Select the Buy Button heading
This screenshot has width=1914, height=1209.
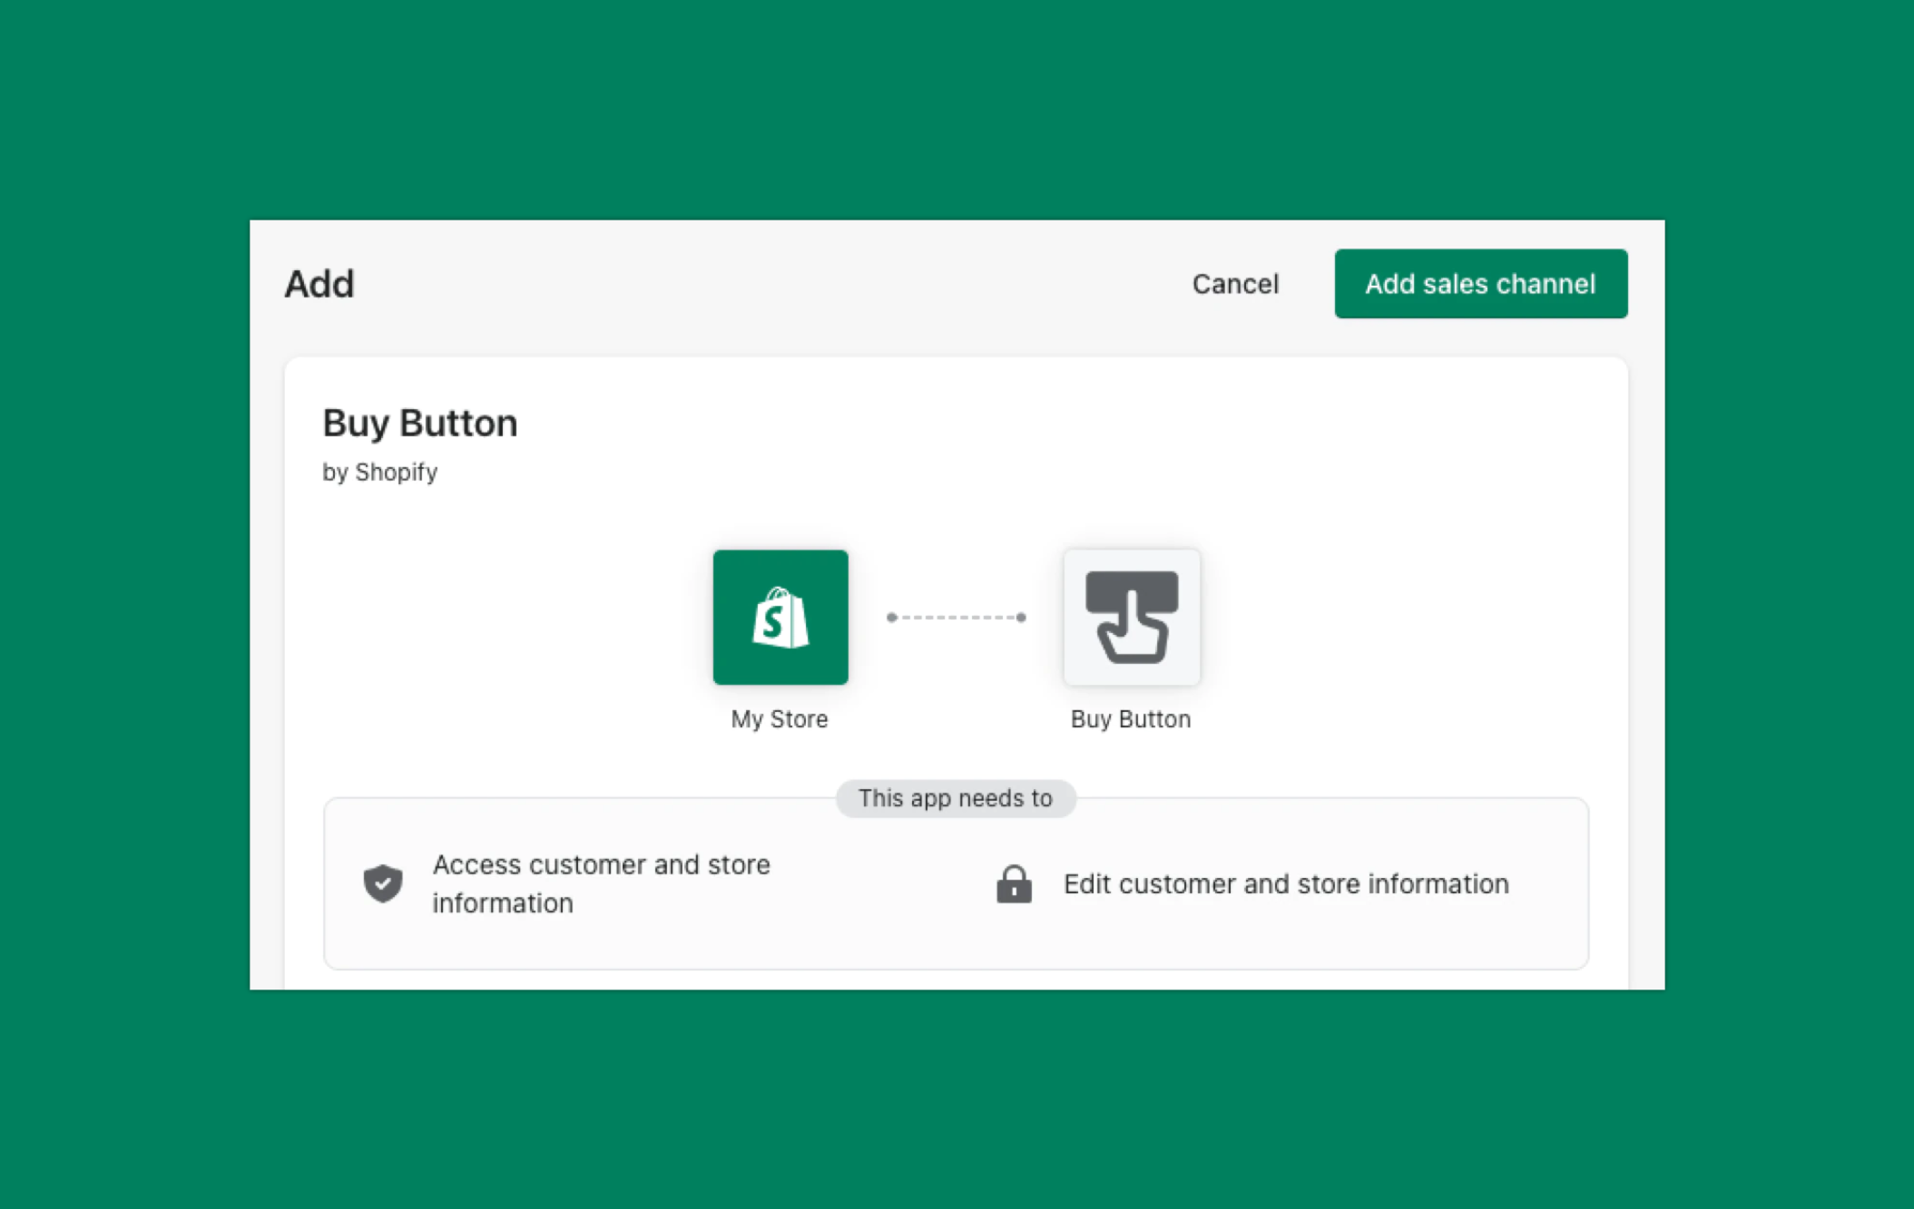(420, 422)
